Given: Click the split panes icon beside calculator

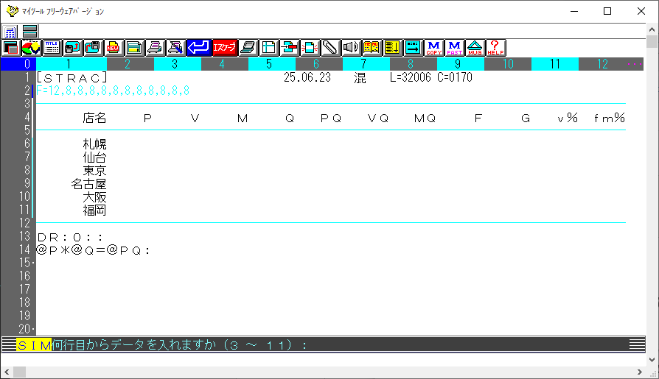Looking at the screenshot, I should pos(30,32).
